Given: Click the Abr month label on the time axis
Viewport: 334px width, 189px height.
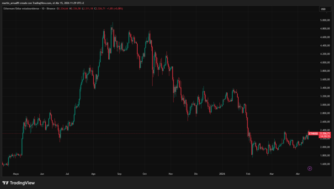Looking at the screenshot, I should pos(297,174).
